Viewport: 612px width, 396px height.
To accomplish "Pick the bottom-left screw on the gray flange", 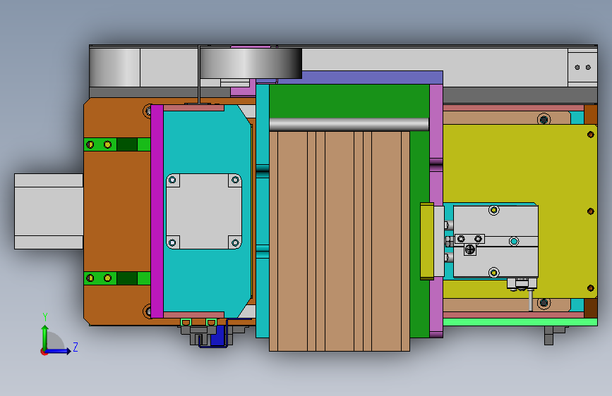I will tap(172, 243).
